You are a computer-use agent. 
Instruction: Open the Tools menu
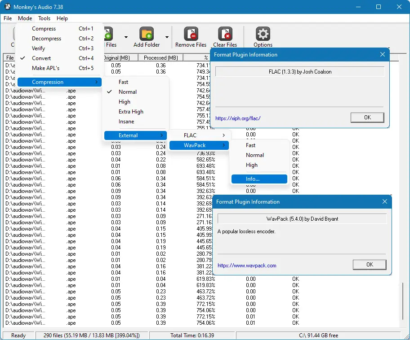44,18
